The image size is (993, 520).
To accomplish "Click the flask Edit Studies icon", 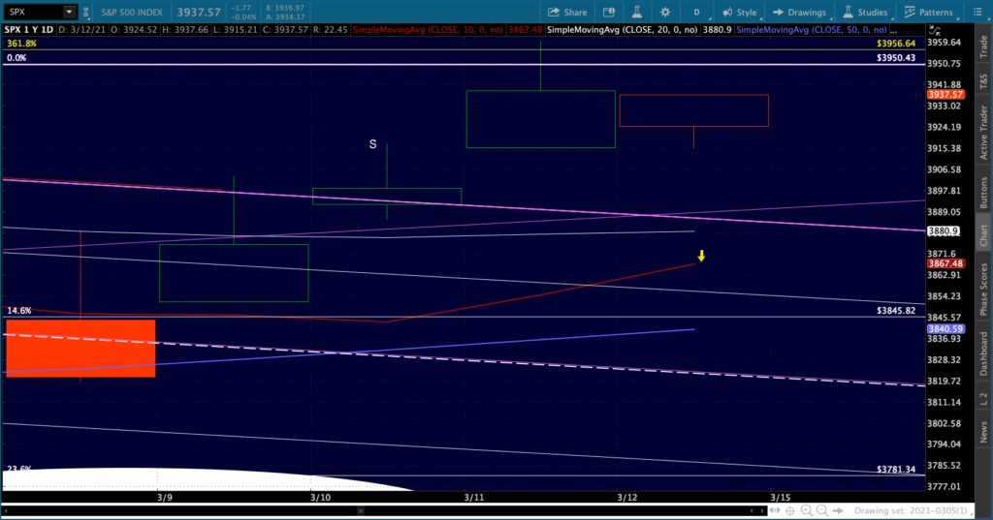I will [636, 12].
